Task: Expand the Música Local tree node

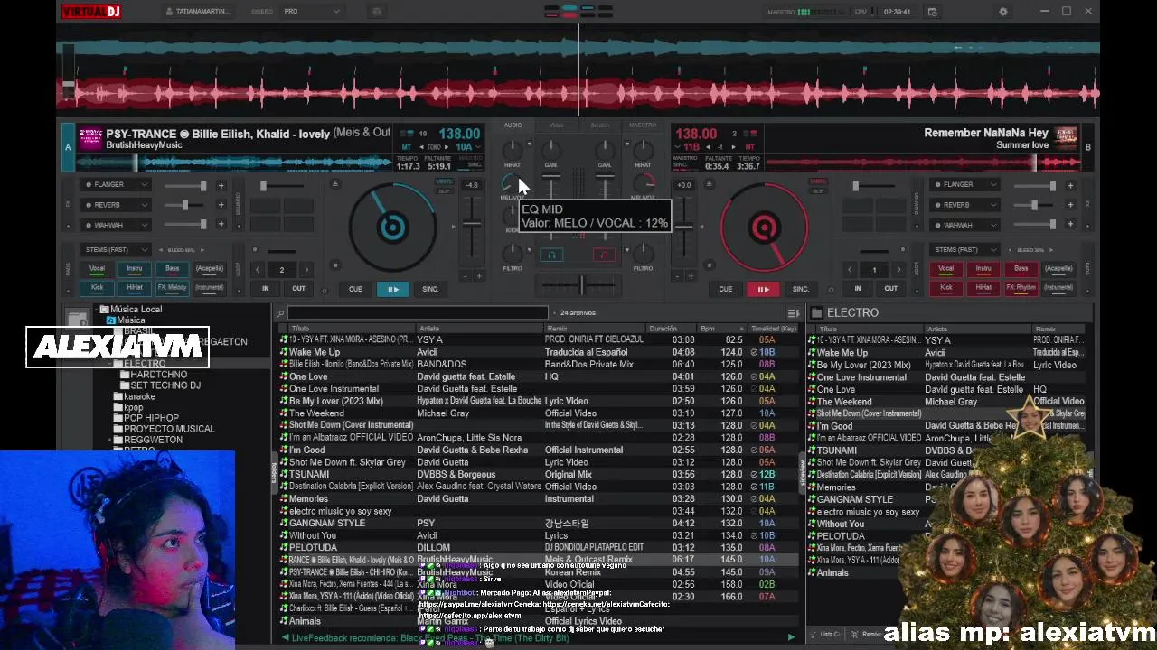Action: [x=96, y=310]
